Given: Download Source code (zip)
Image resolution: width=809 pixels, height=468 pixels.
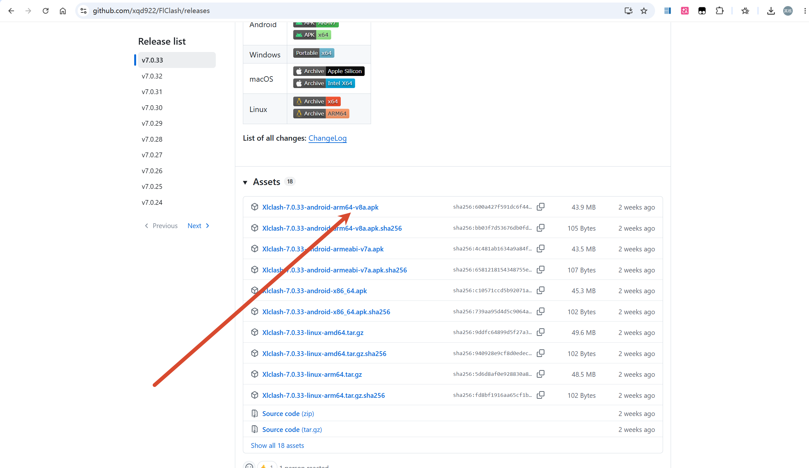Looking at the screenshot, I should coord(288,414).
